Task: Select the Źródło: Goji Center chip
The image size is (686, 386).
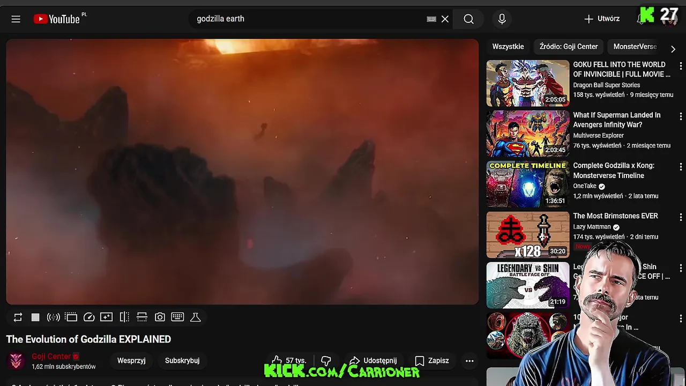Action: pyautogui.click(x=569, y=47)
